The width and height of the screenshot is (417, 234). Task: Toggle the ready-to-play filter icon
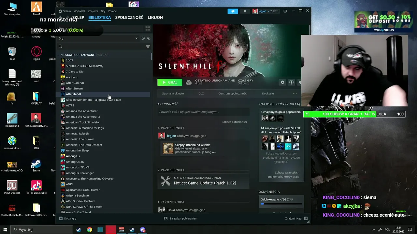tap(149, 38)
